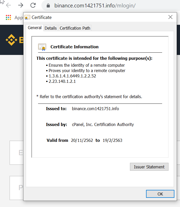180x207 pixels.
Task: Close the Certificate dialog window
Action: click(x=170, y=17)
